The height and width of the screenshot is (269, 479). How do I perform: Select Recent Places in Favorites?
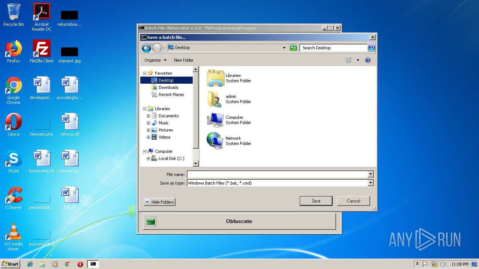click(171, 95)
